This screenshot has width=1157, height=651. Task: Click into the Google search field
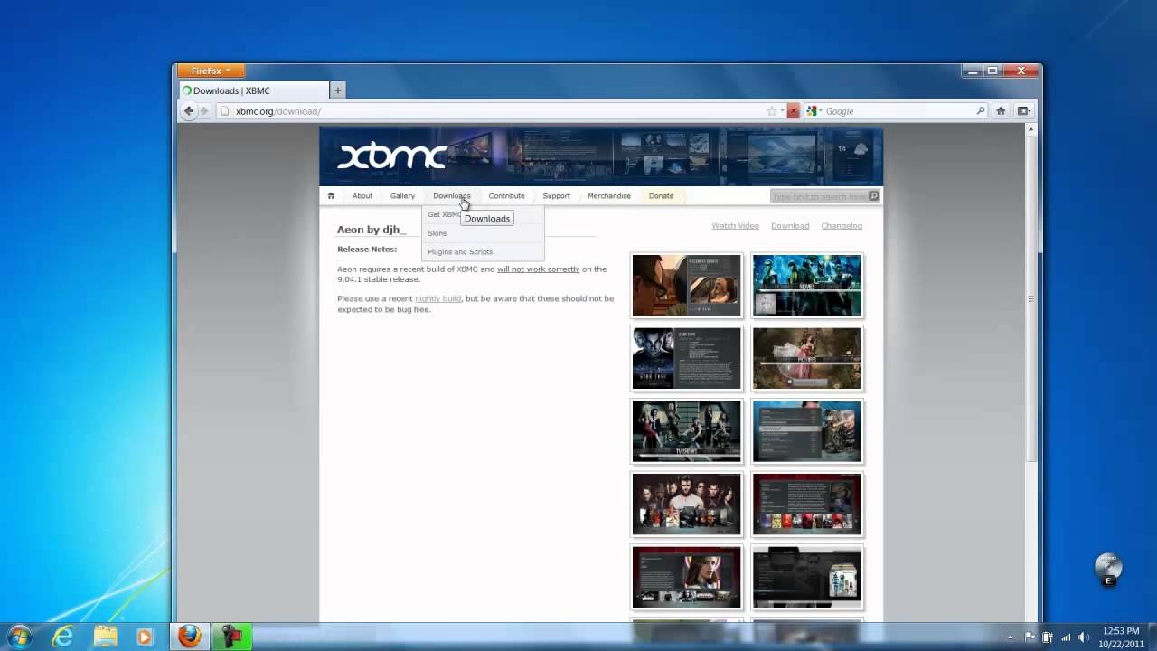coord(898,111)
